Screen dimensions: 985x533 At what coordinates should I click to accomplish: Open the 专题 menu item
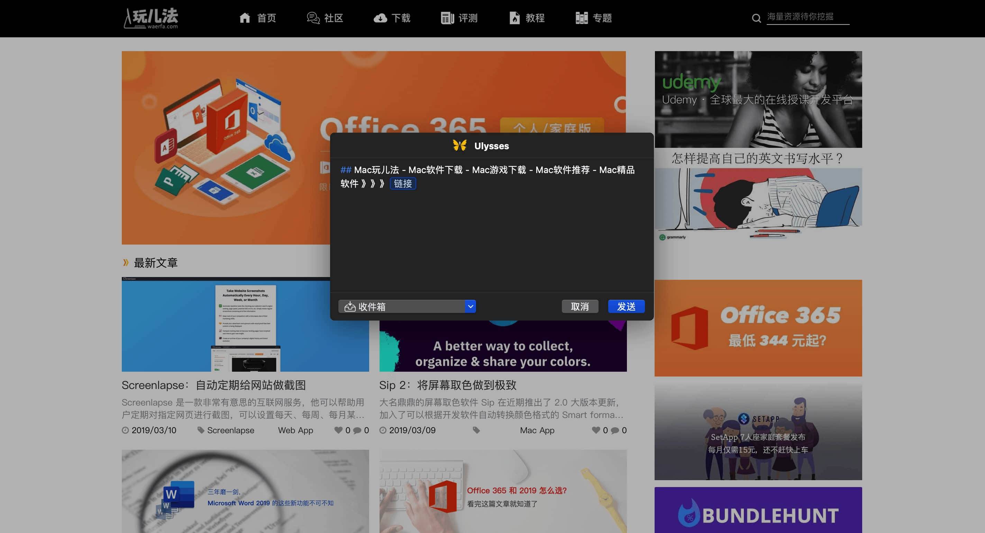pyautogui.click(x=603, y=18)
